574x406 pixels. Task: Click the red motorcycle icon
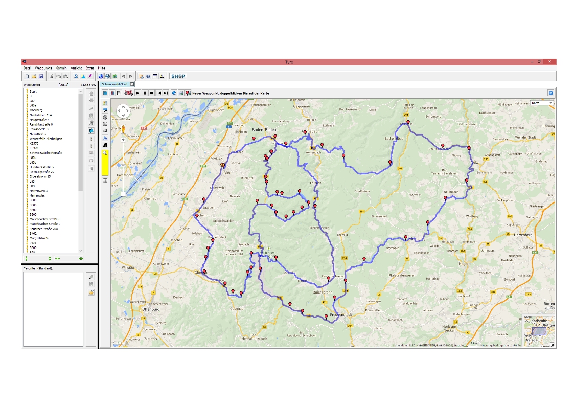pos(129,93)
